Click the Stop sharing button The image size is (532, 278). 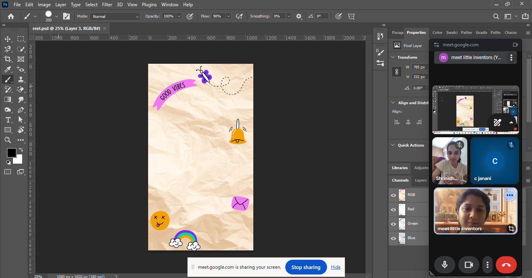(x=306, y=267)
